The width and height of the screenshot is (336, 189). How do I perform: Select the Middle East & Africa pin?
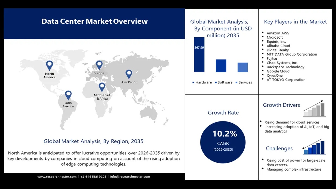(x=102, y=87)
